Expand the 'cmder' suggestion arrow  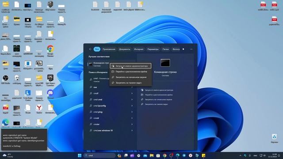(132, 124)
